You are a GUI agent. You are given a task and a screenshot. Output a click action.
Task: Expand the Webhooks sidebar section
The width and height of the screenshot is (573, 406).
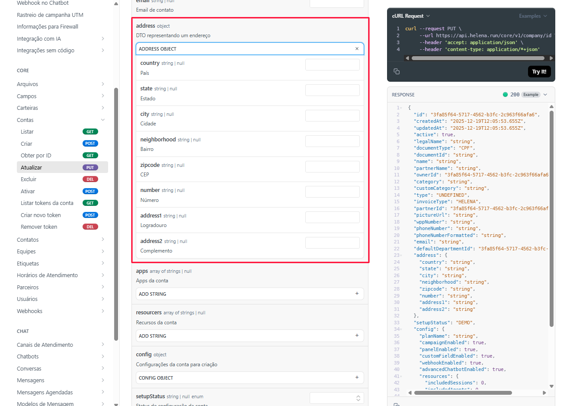pyautogui.click(x=102, y=311)
